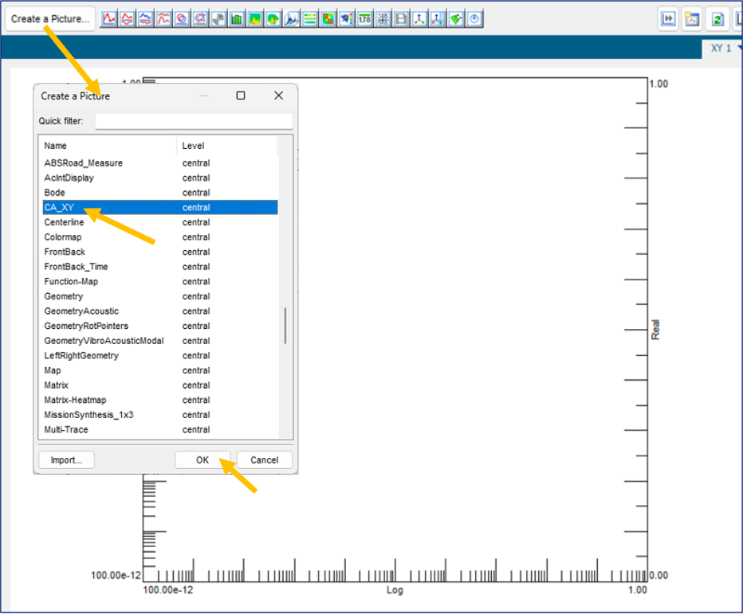The width and height of the screenshot is (743, 614).
Task: Click the green and yellow horizontal lines icon
Action: click(309, 19)
